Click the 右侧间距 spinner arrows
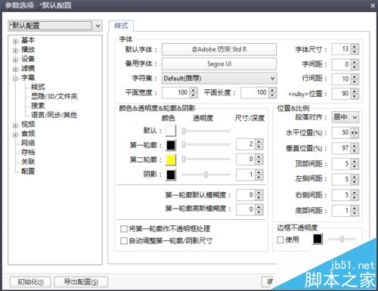 click(x=355, y=195)
